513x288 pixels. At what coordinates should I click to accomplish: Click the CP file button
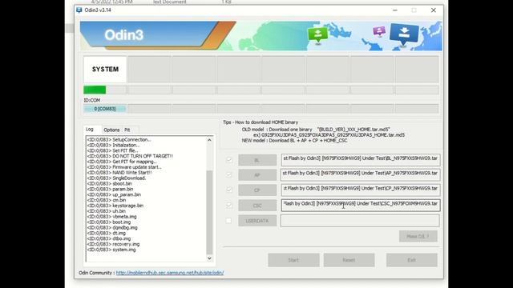coord(257,190)
